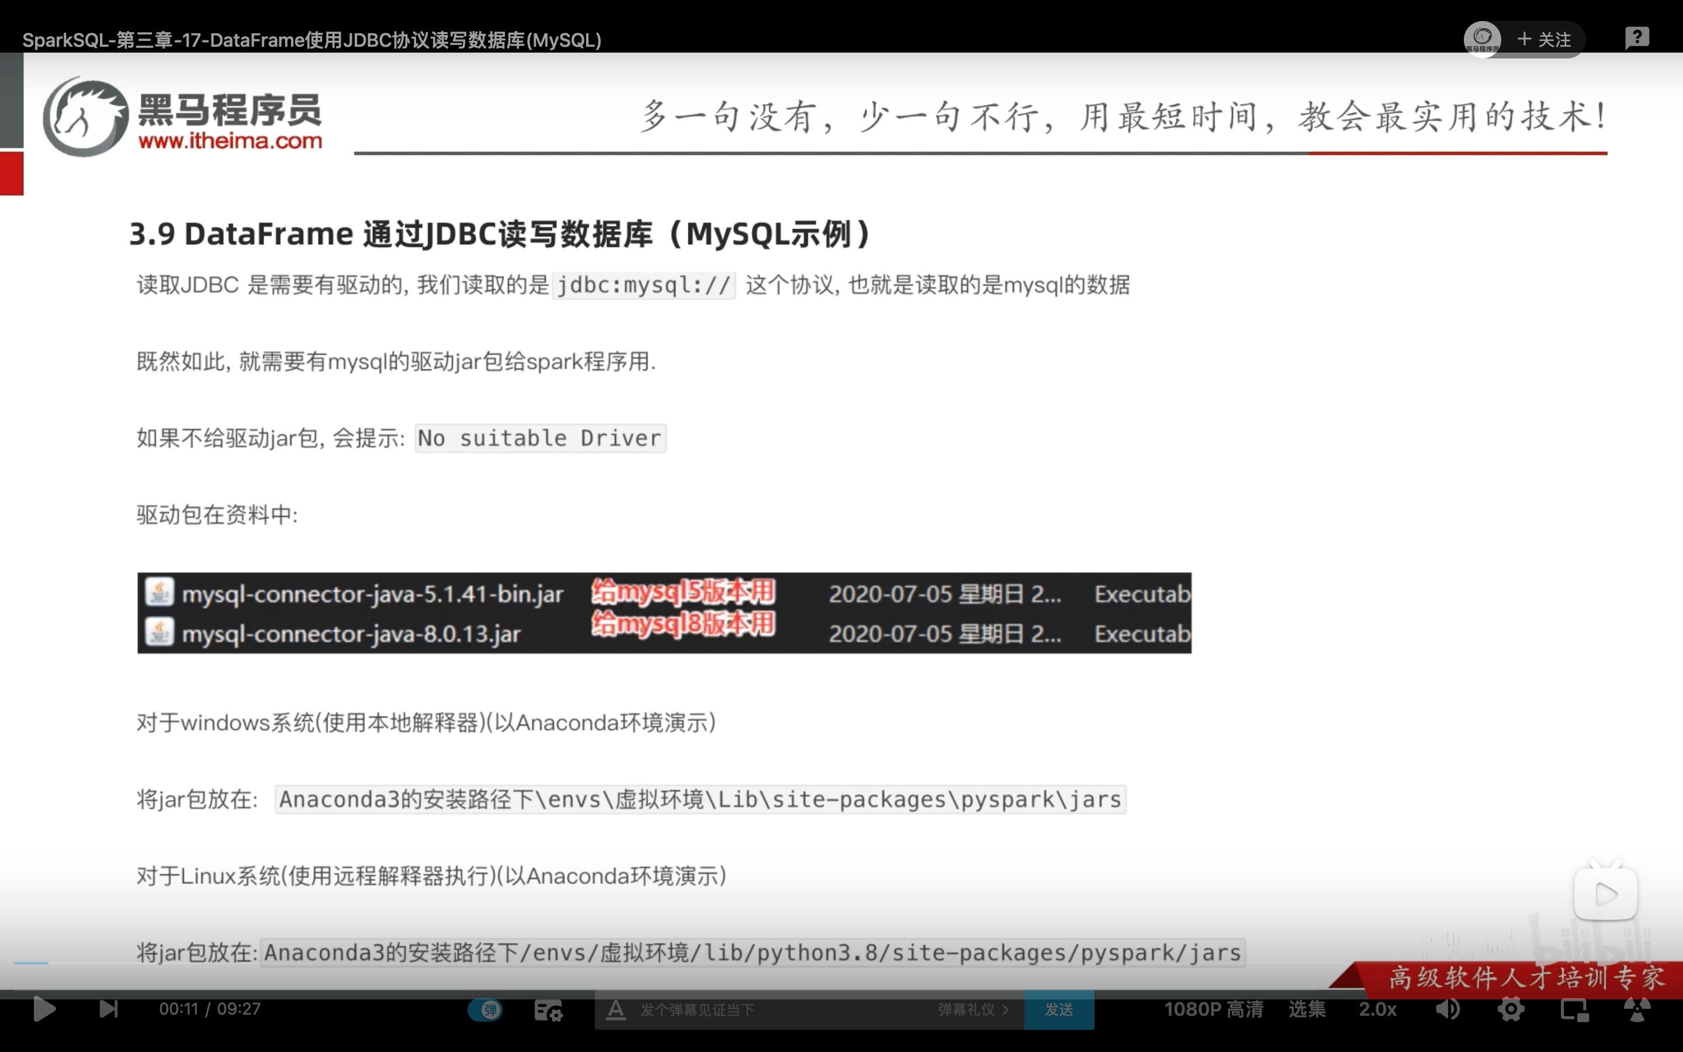Image resolution: width=1683 pixels, height=1052 pixels.
Task: Click the jar icon of connector 8.0.13
Action: click(160, 632)
